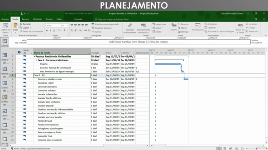Screen dimensions: 268x150
Task: Open Início column filter arrow
Action: click(119, 53)
